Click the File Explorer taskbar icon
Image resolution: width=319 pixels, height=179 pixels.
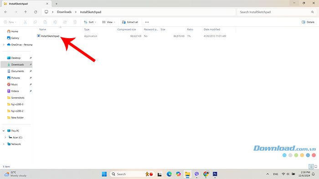[188, 174]
